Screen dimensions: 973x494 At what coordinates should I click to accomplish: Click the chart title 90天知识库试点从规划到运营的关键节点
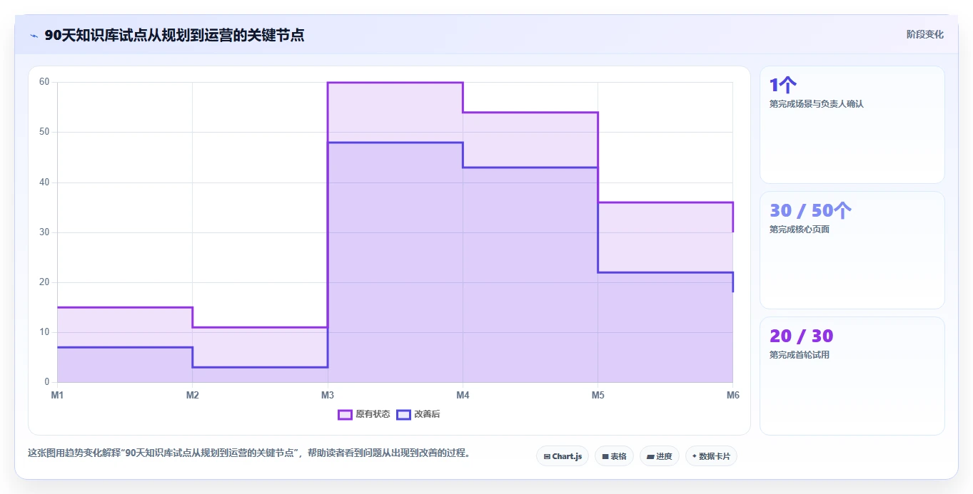pyautogui.click(x=174, y=35)
